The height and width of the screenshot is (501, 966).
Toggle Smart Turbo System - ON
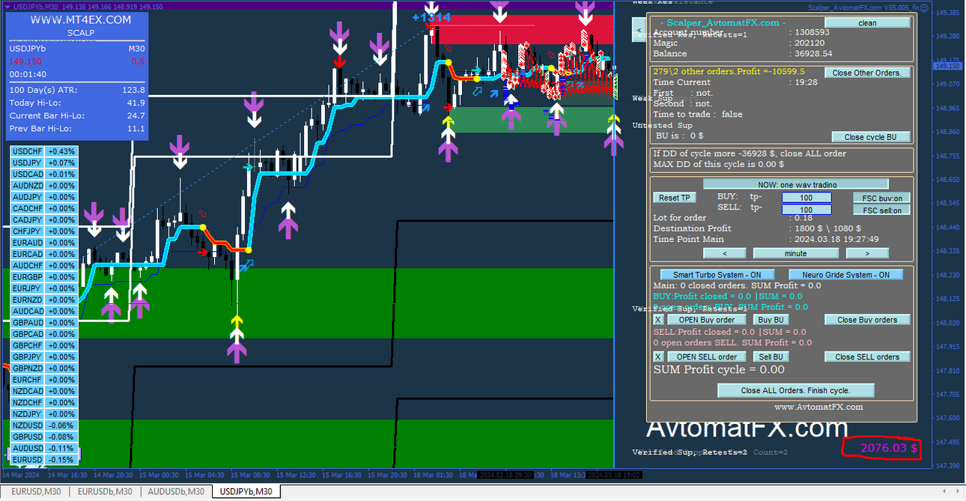click(717, 275)
